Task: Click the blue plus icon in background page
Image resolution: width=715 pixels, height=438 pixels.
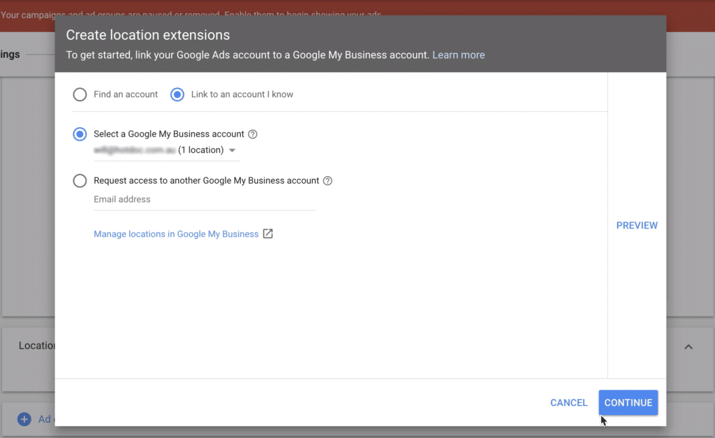Action: (24, 419)
